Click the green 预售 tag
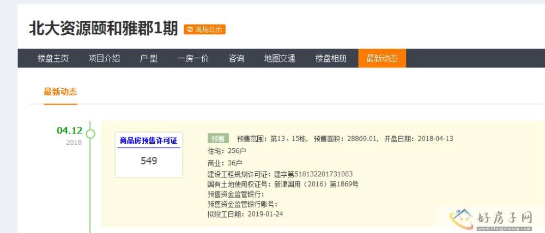Image resolution: width=545 pixels, height=233 pixels. (x=218, y=138)
